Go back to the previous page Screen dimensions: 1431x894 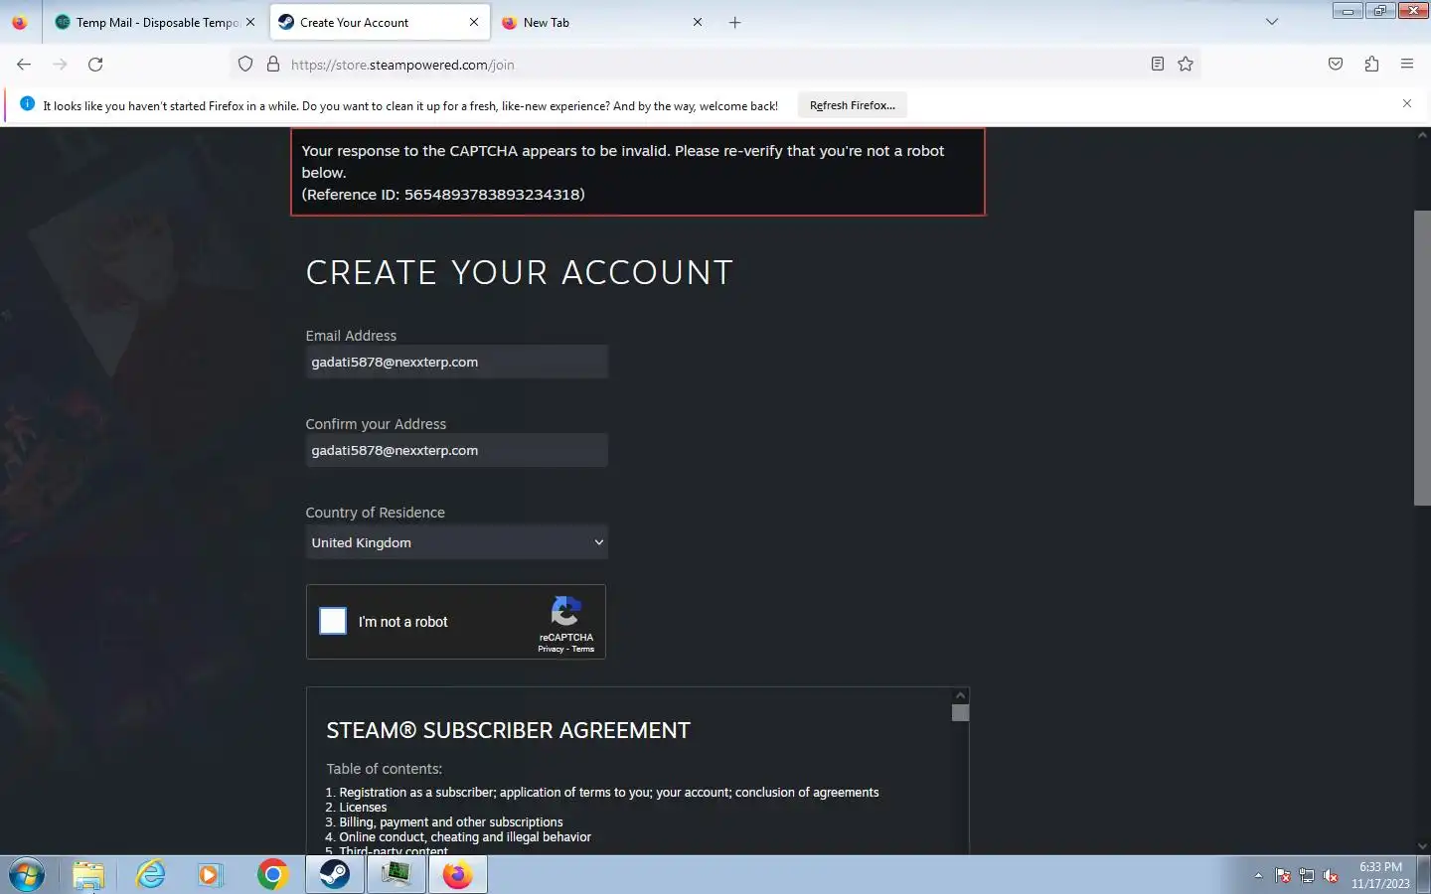coord(24,65)
